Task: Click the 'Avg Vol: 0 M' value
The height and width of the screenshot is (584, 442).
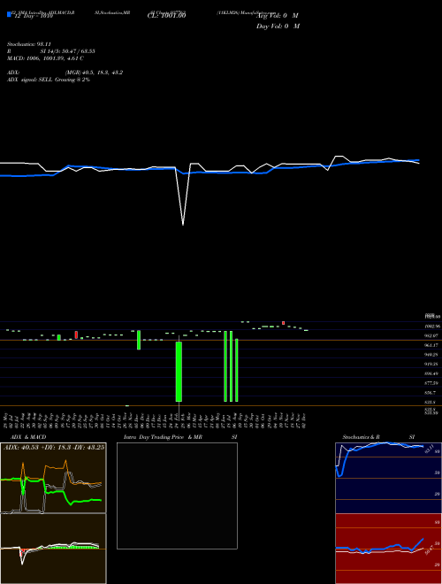Action: [278, 16]
